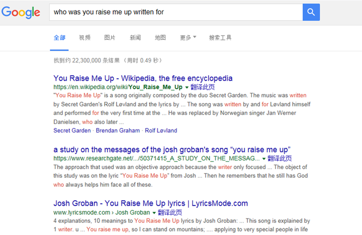Click the Google logo
The height and width of the screenshot is (235, 362).
coord(21,12)
